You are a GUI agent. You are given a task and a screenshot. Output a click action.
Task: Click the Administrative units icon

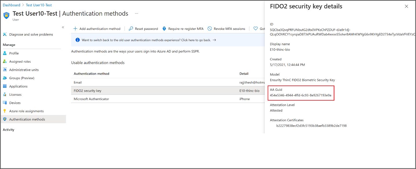click(x=5, y=70)
